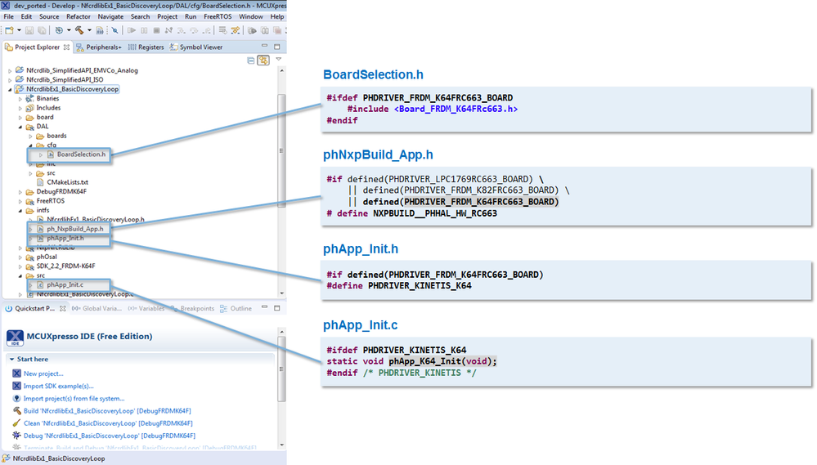Screen dimensions: 817x465
Task: Close the Quickstart Panel tab via X
Action: [x=62, y=309]
